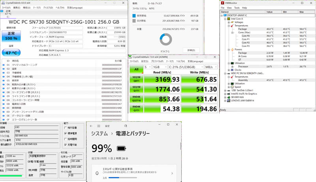Open the hamburger navigation menu in Settings
The image size is (316, 182).
(99, 126)
